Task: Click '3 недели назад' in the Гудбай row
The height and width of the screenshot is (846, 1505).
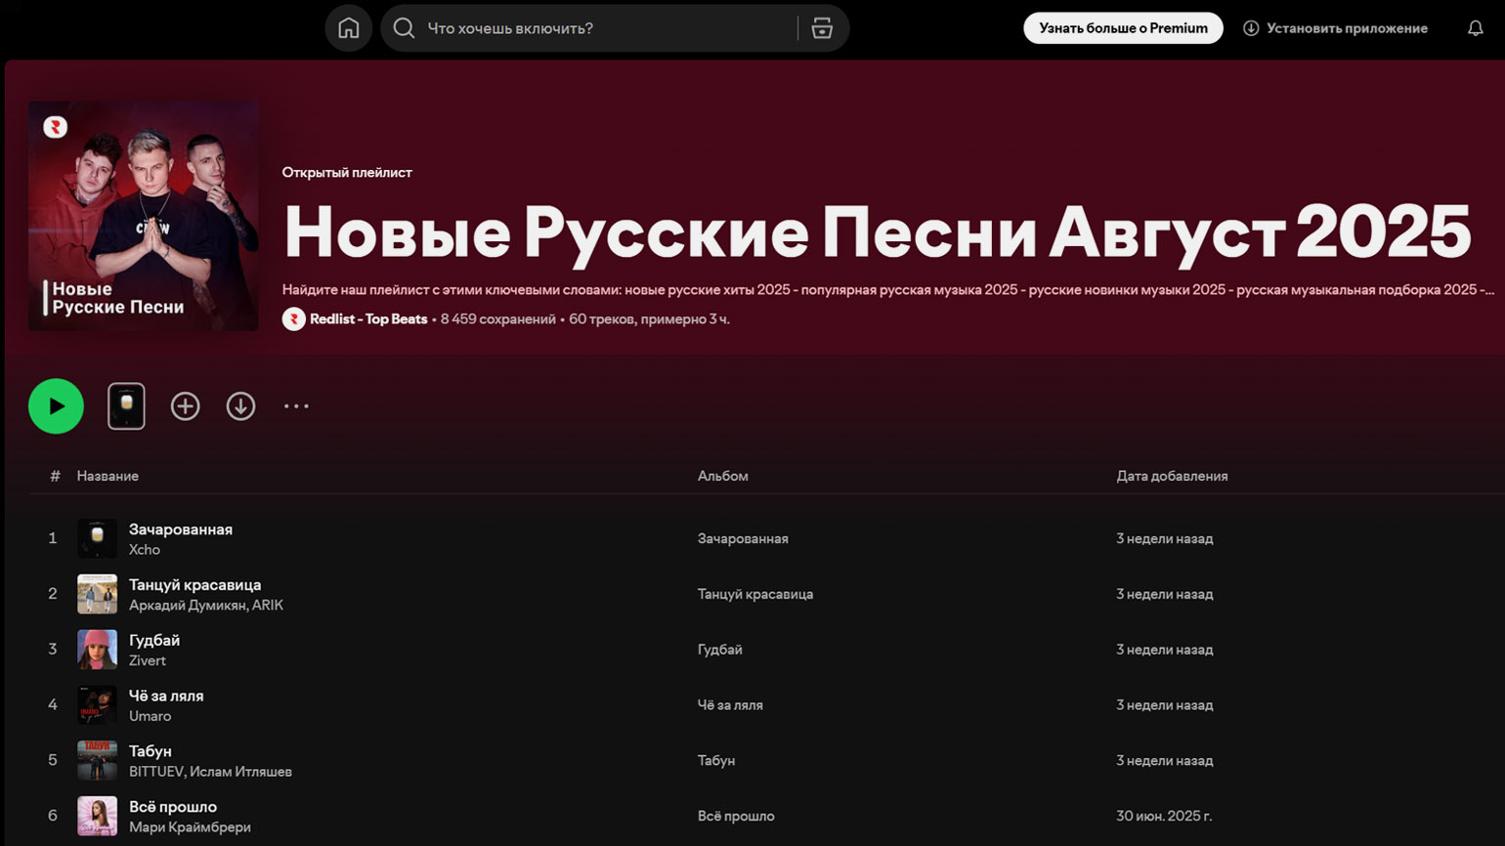Action: [1165, 650]
